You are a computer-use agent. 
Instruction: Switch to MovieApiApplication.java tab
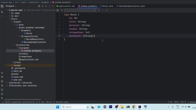coord(130,6)
